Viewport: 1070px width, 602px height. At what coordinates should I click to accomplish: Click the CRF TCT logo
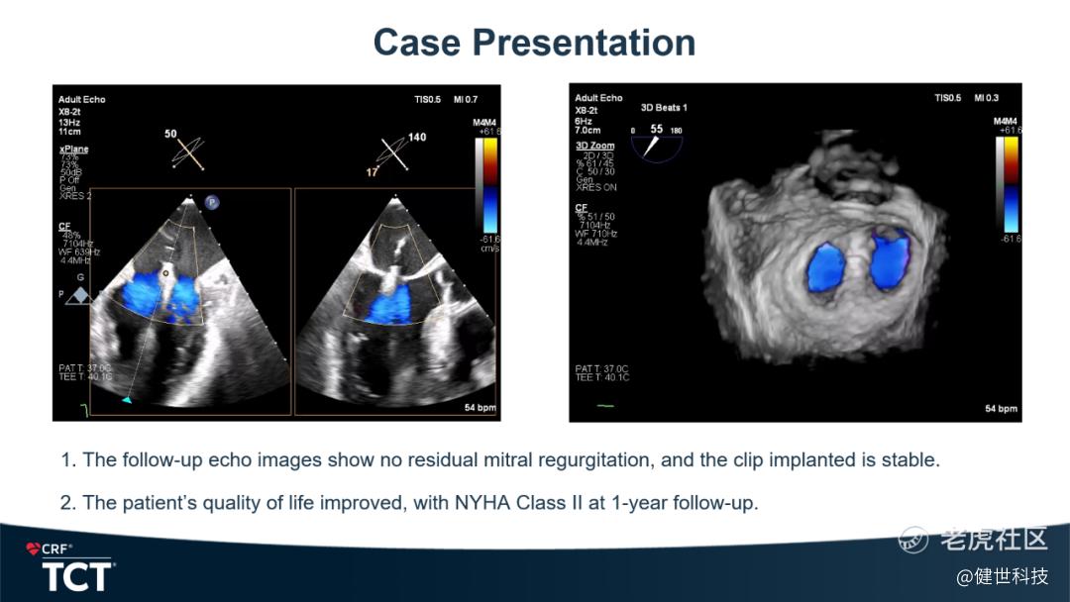click(x=69, y=568)
